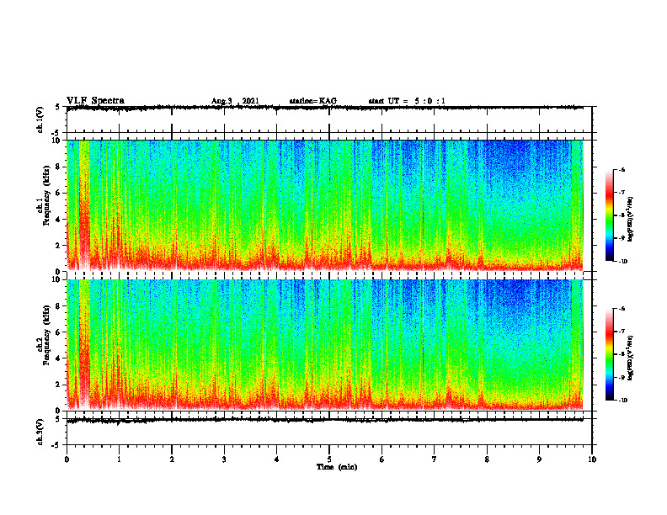667x515 pixels.
Task: Click time-axis tick label "5"
Action: point(329,459)
